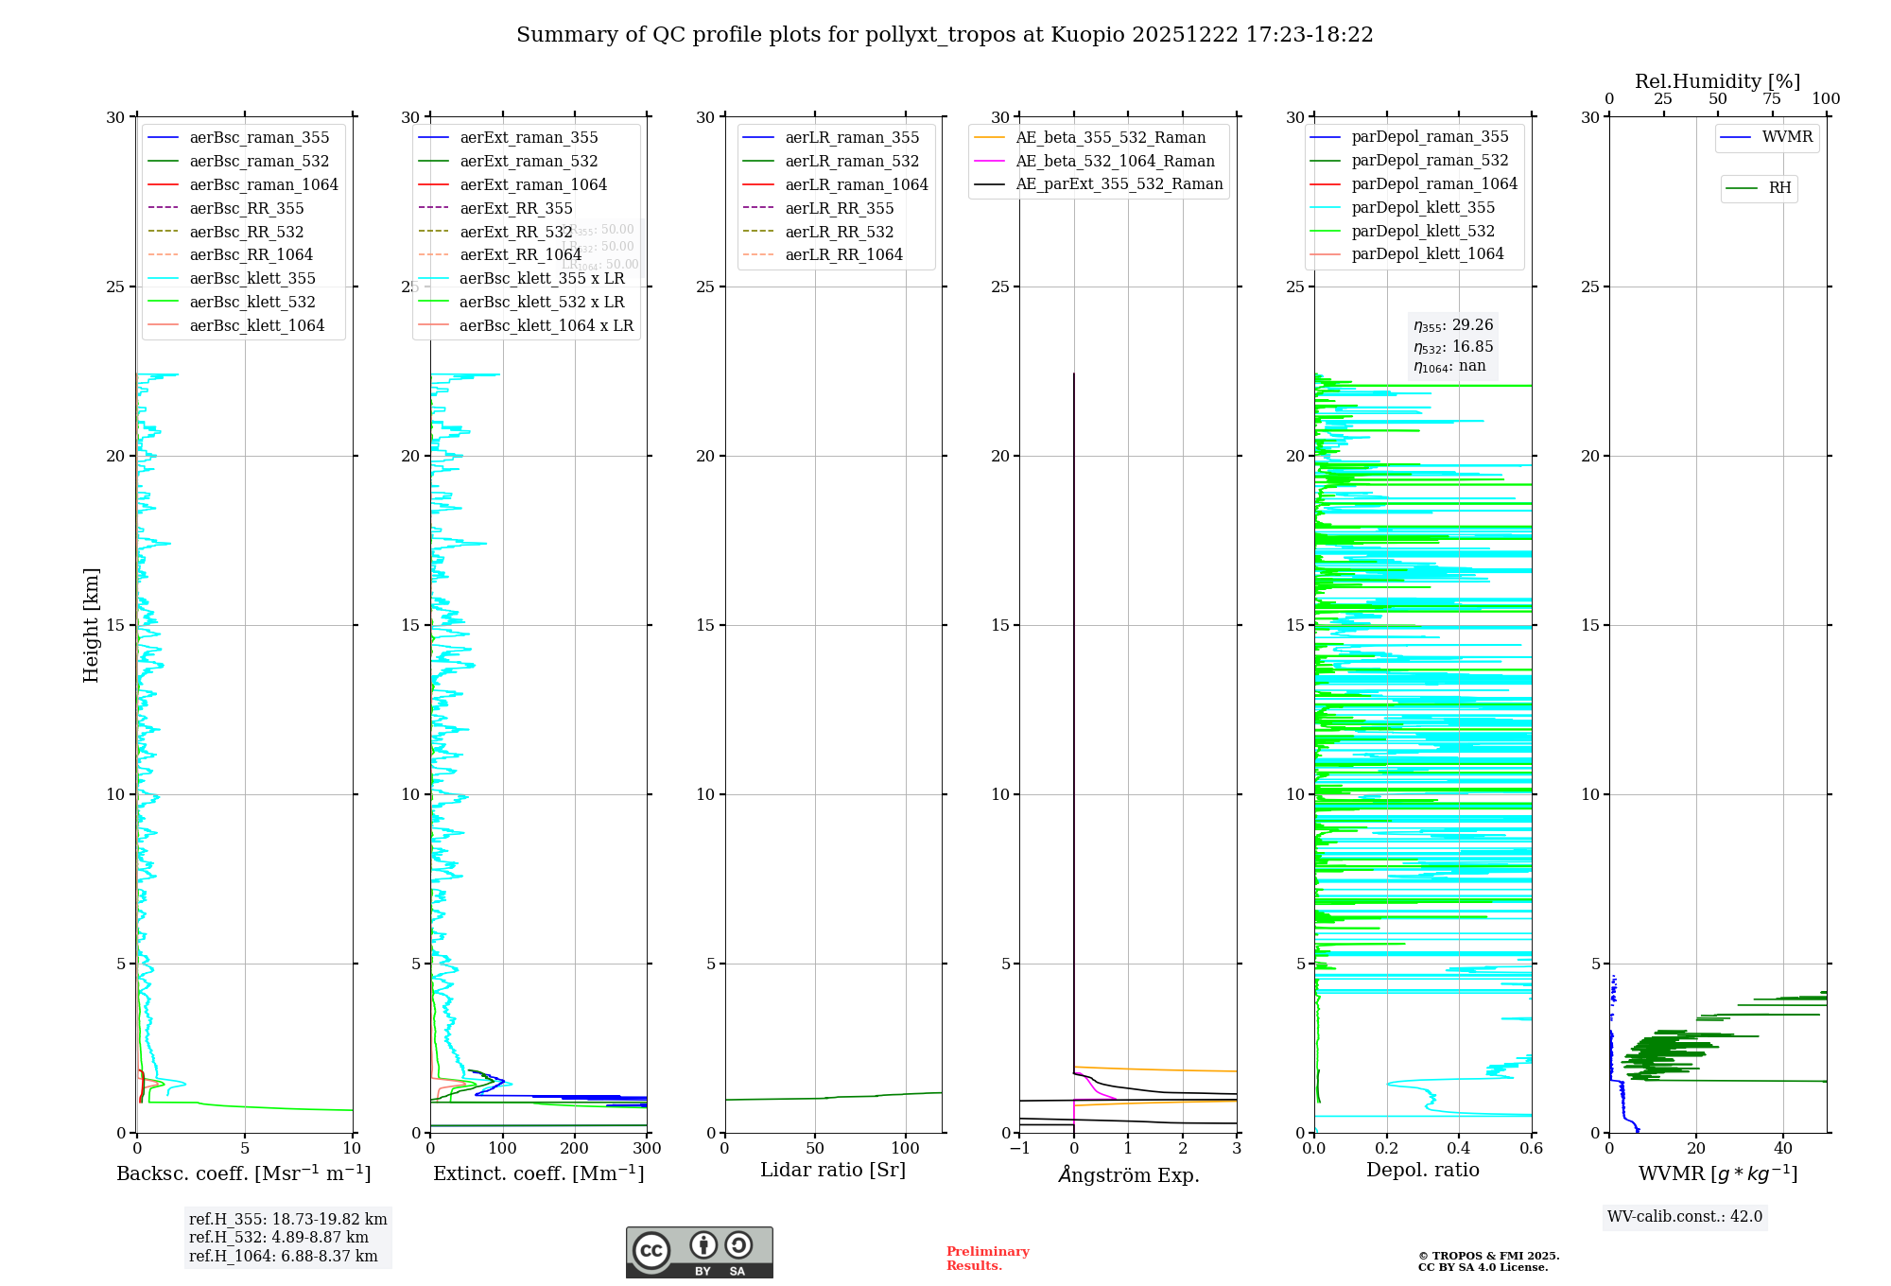The width and height of the screenshot is (1891, 1286).
Task: Click the aerLR_RR_532 legend entry
Action: tap(838, 232)
